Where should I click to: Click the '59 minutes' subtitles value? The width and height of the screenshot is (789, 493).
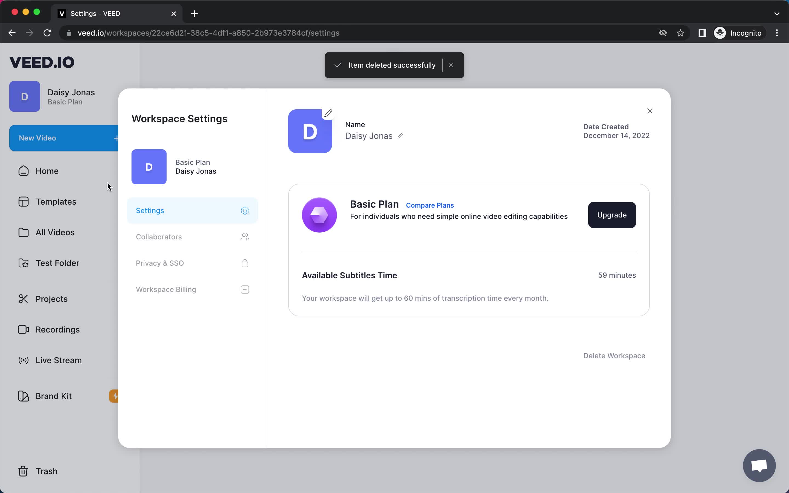(x=617, y=275)
